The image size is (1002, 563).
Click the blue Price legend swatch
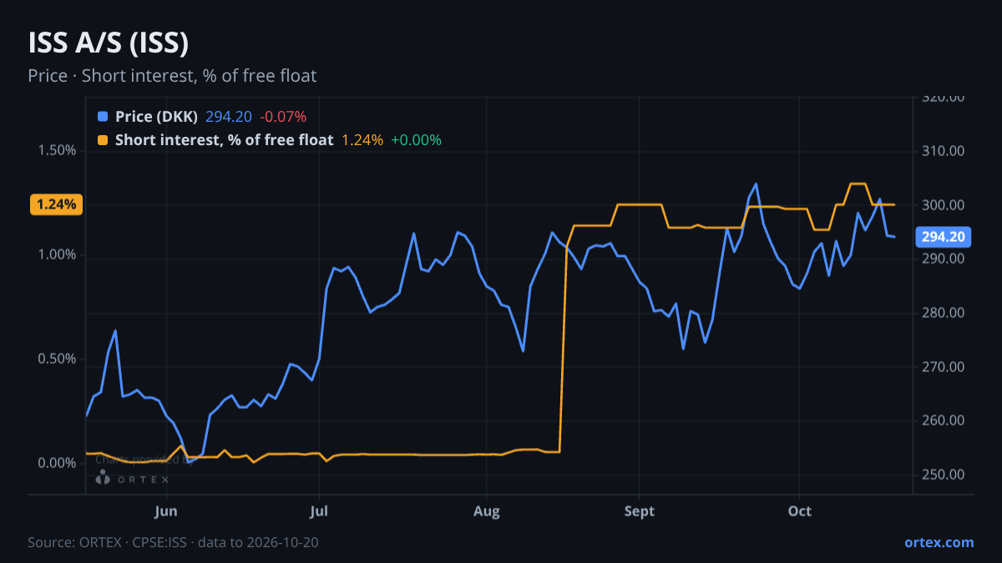click(x=103, y=117)
